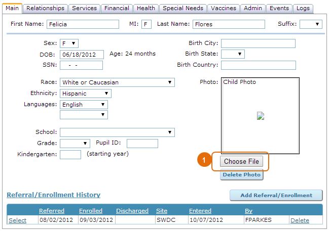Delete the SWDC enrollment record
330x232 pixels.
point(299,220)
